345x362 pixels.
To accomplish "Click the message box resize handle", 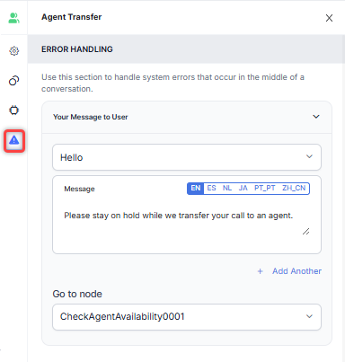I will click(305, 231).
